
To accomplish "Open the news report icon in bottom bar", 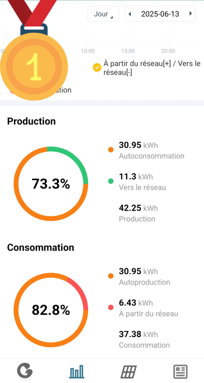I will [x=180, y=372].
